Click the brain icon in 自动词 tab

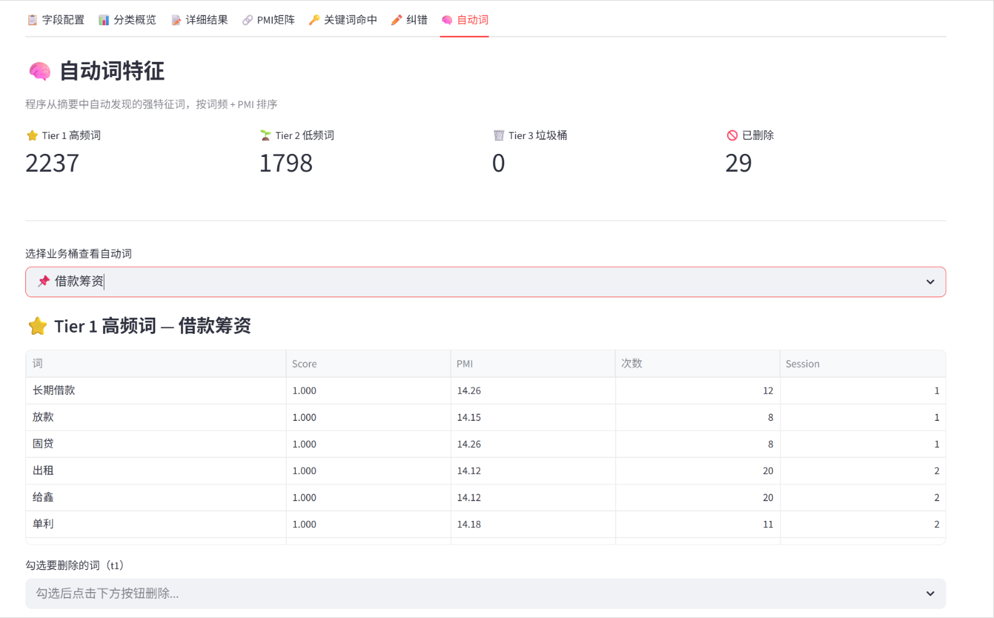point(447,20)
